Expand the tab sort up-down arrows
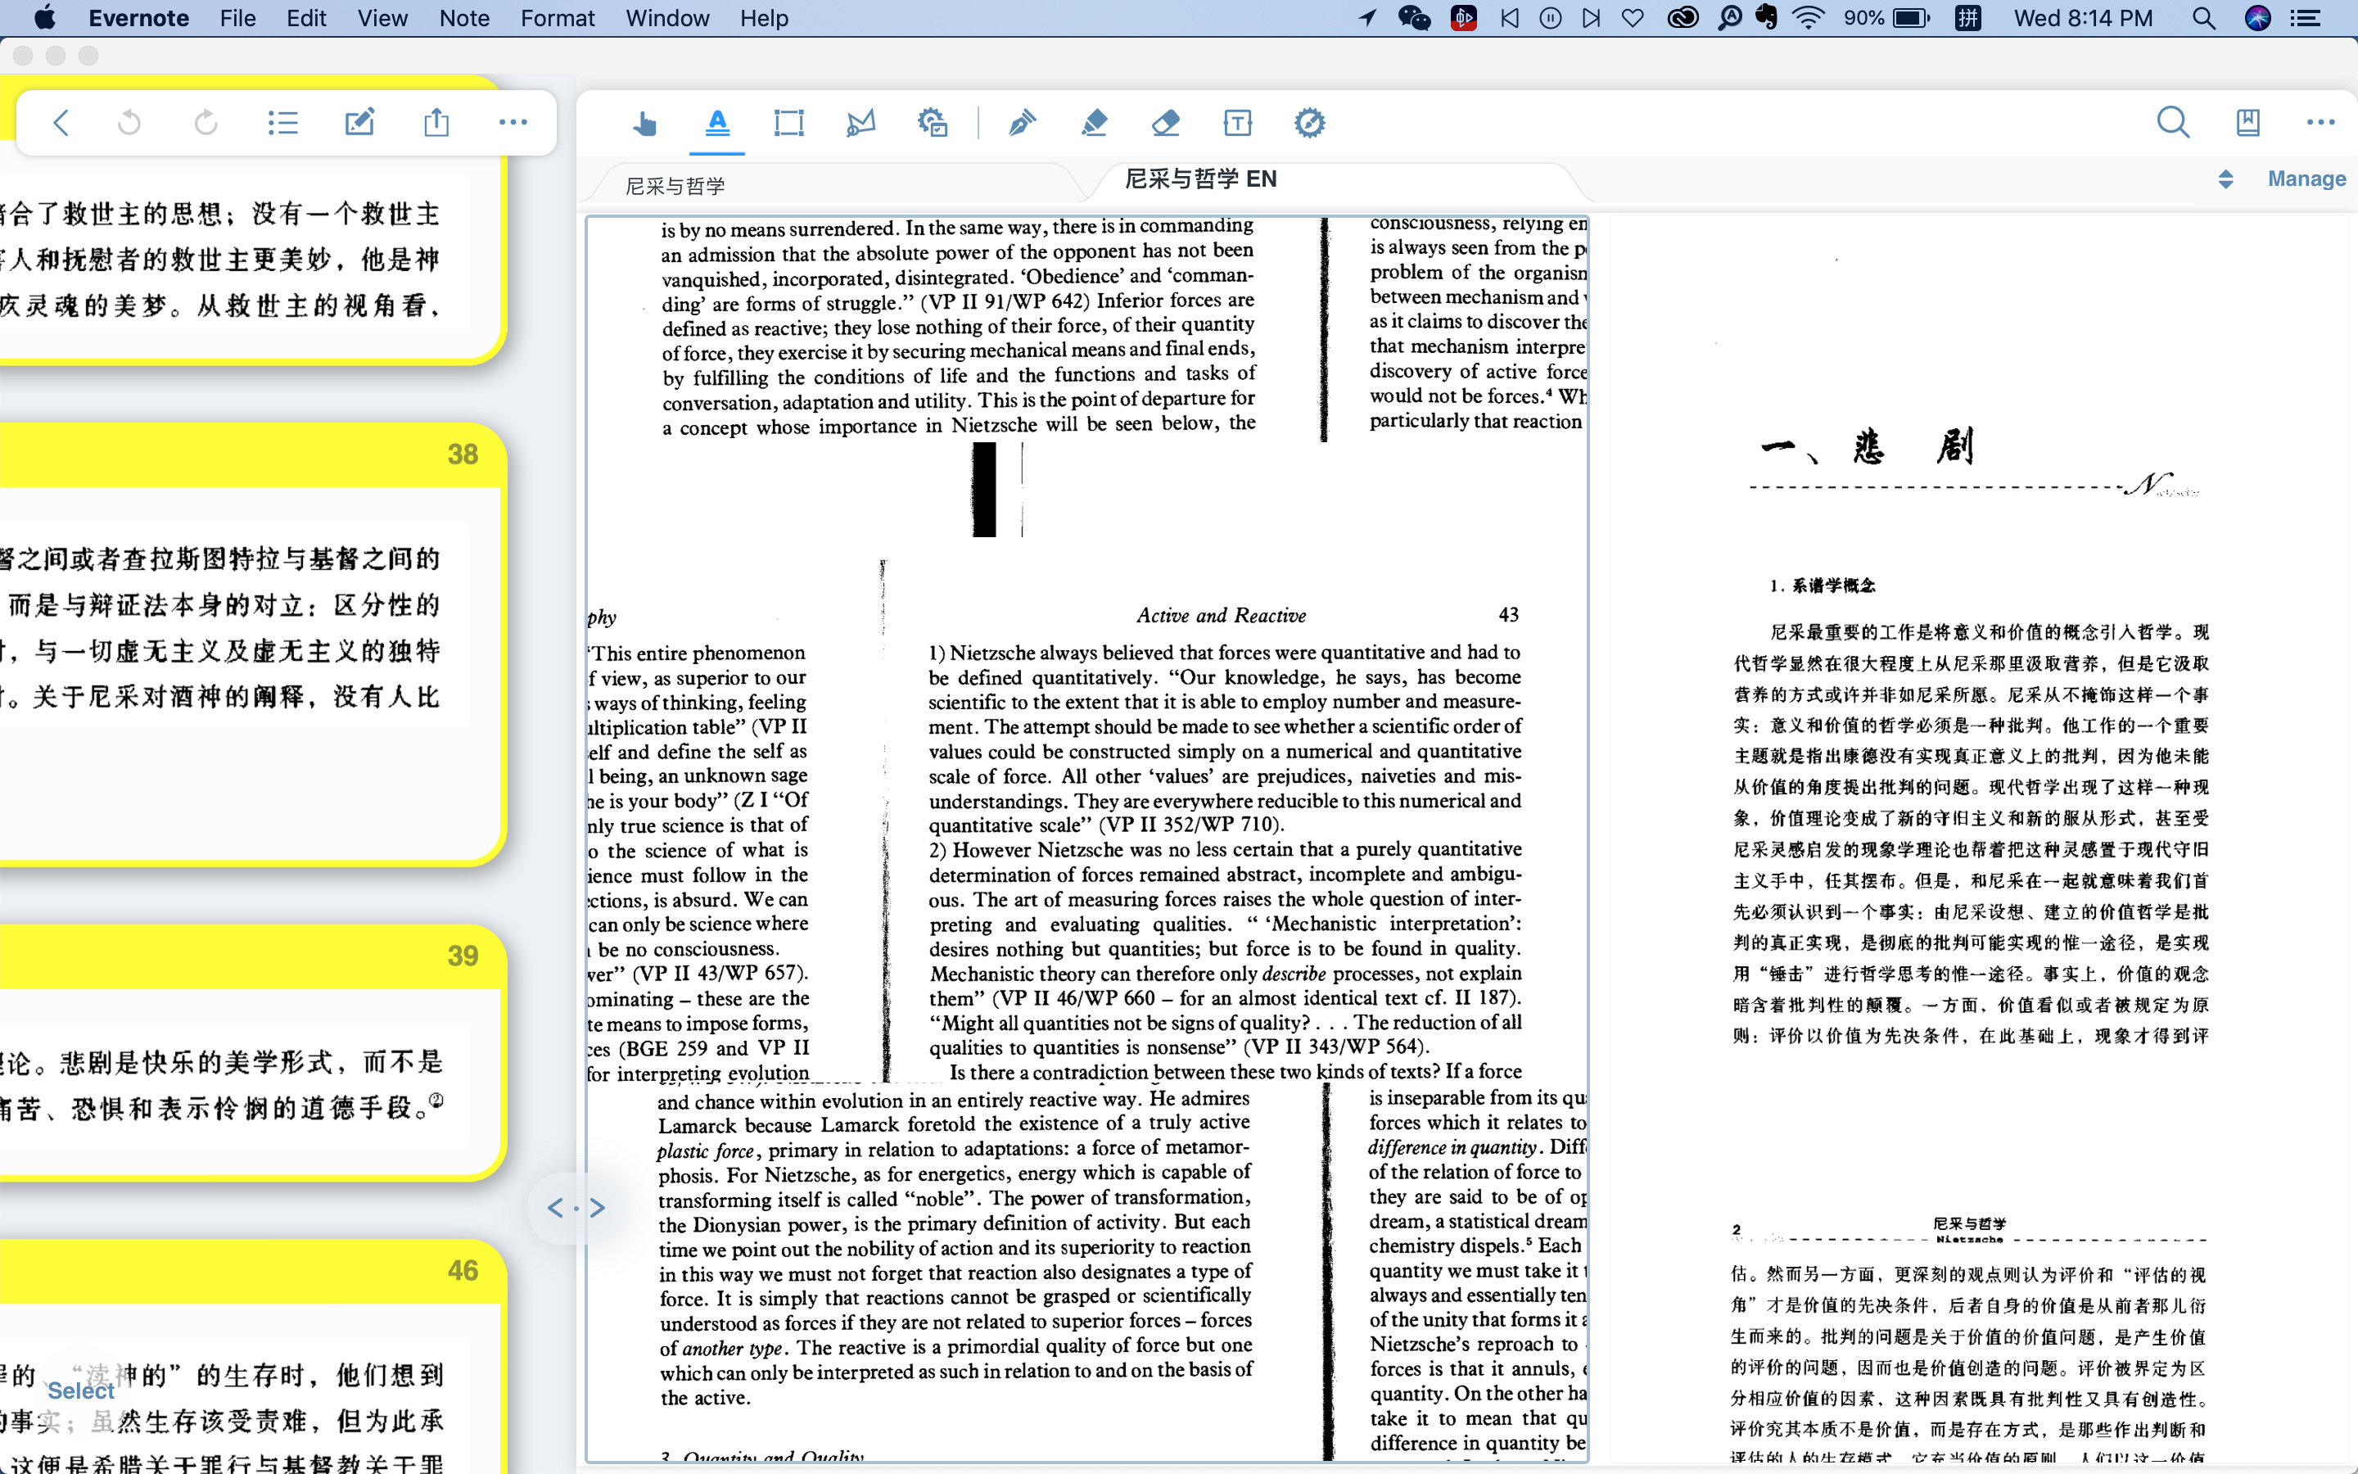The height and width of the screenshot is (1474, 2358). click(2225, 179)
